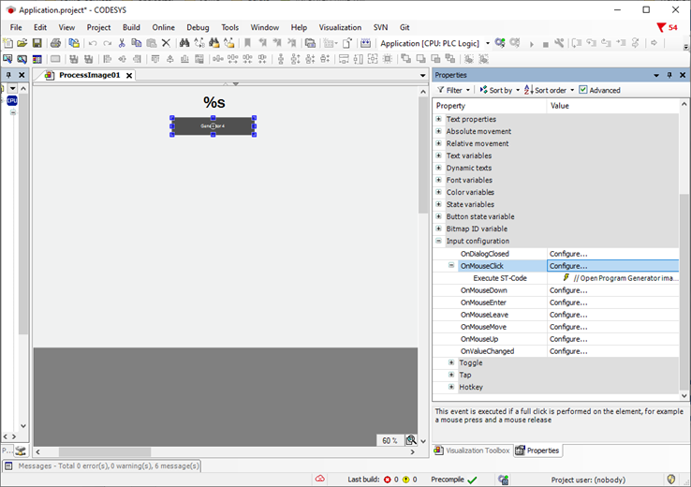Click the Find binoculars icon

184,43
